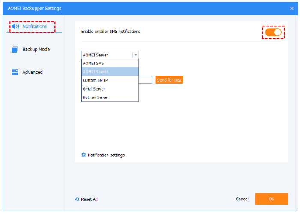The height and width of the screenshot is (214, 300).
Task: Choose Hotmail Server option
Action: click(x=110, y=97)
